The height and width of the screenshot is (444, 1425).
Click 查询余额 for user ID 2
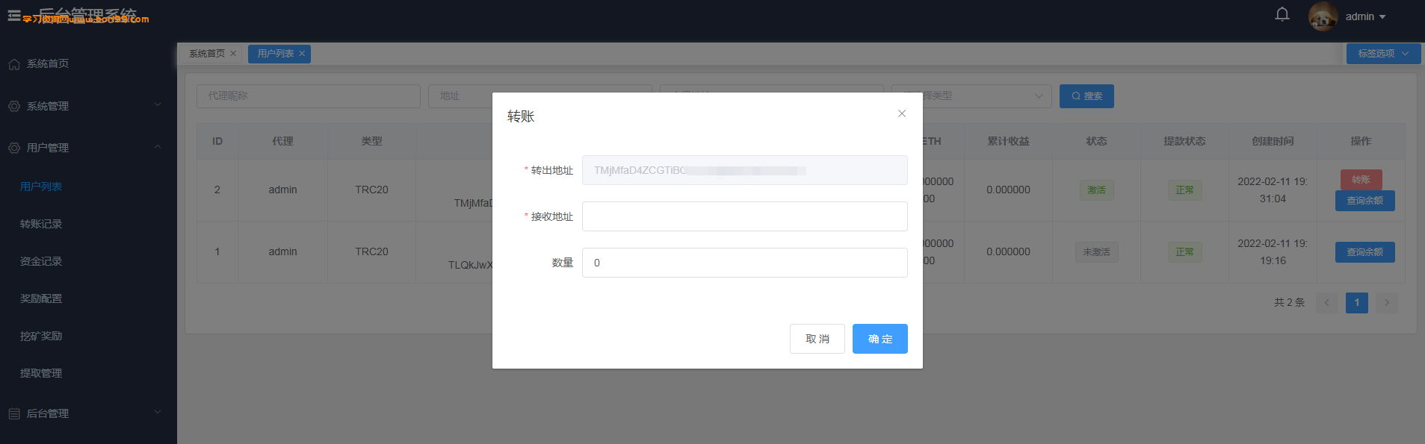click(x=1364, y=201)
